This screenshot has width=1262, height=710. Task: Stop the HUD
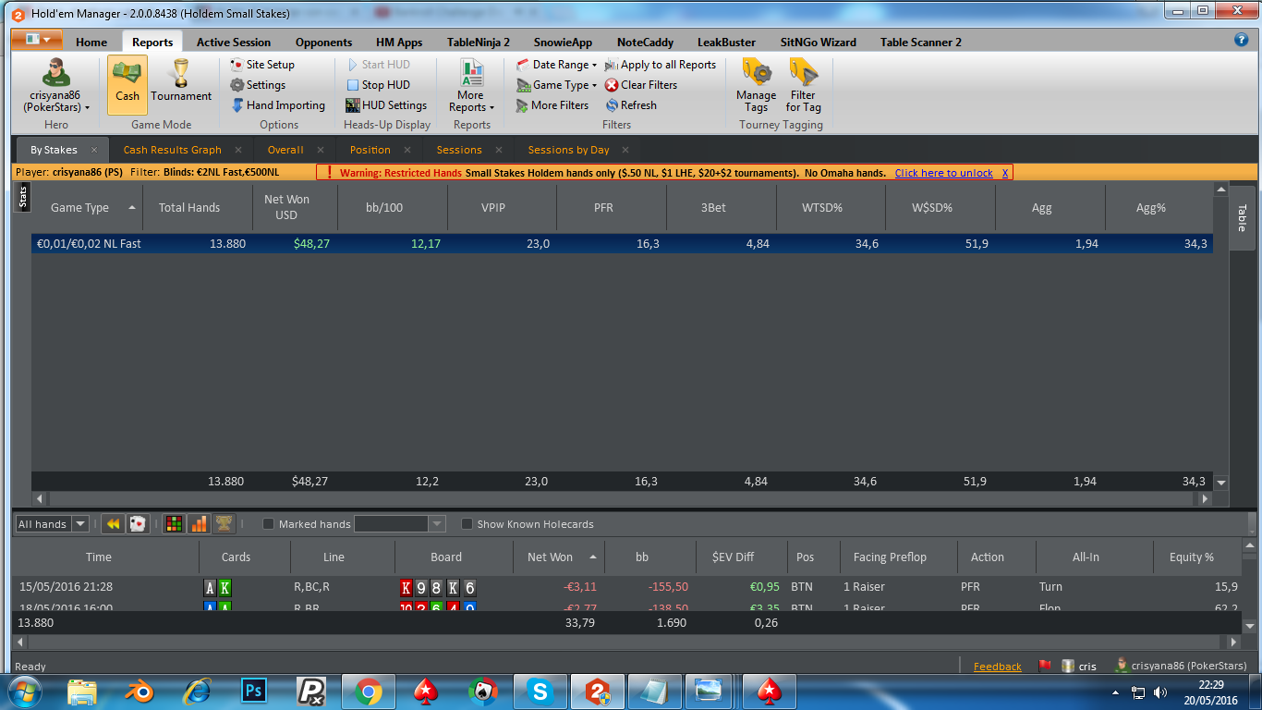[x=378, y=85]
